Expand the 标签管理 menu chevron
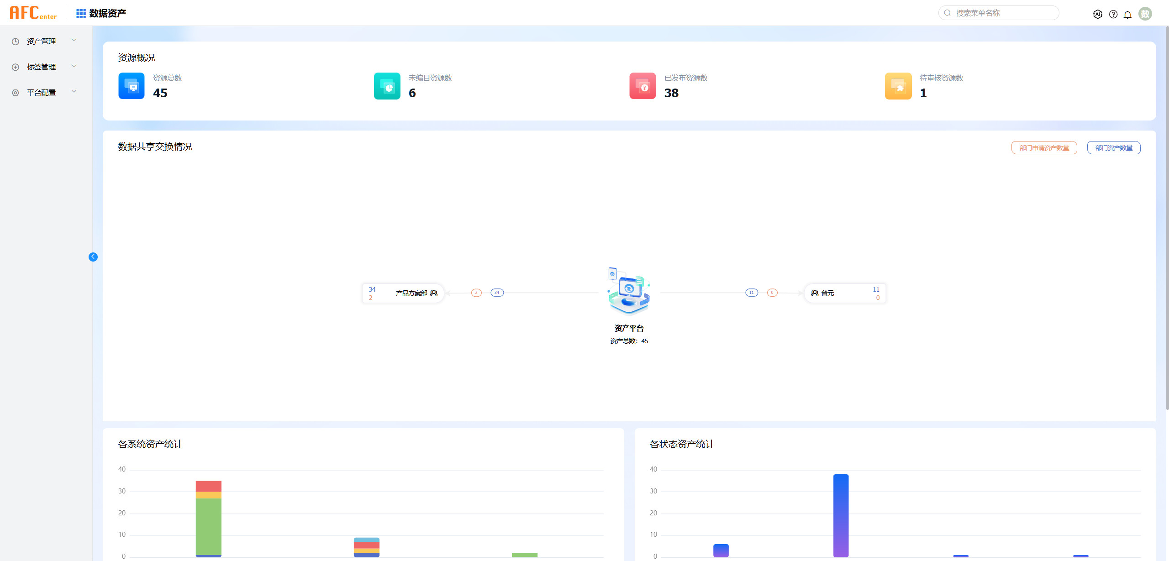This screenshot has width=1169, height=561. click(74, 66)
